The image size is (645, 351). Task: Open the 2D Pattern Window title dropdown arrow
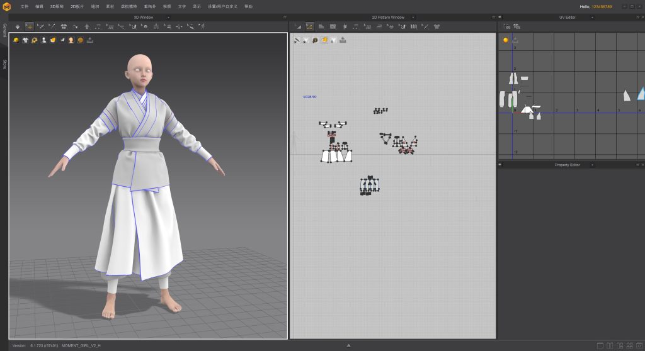coord(413,17)
